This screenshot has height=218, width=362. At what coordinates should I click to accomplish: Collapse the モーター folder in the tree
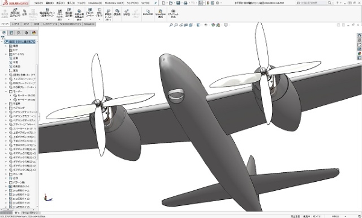pyautogui.click(x=6, y=92)
